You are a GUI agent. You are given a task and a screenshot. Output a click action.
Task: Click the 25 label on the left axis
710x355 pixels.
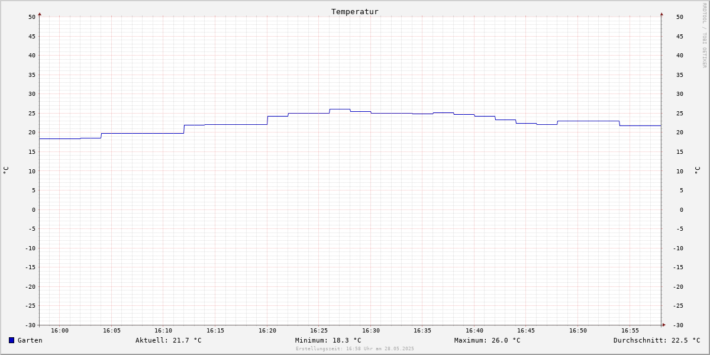tap(32, 113)
